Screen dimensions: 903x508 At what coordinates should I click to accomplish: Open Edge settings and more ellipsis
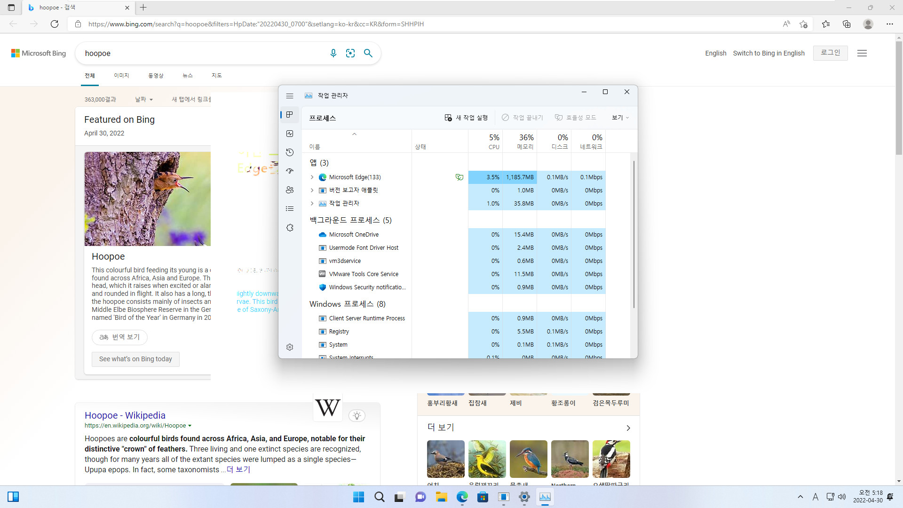point(889,24)
